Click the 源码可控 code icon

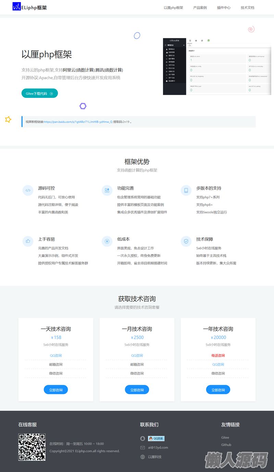(28, 190)
